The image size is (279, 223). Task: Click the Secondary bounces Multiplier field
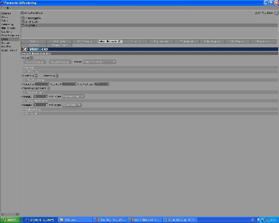point(41,105)
